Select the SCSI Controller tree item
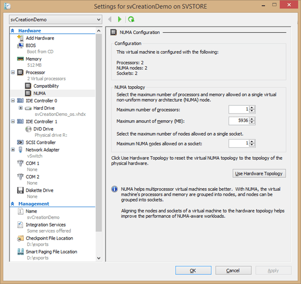This screenshot has height=284, width=301. (x=41, y=142)
